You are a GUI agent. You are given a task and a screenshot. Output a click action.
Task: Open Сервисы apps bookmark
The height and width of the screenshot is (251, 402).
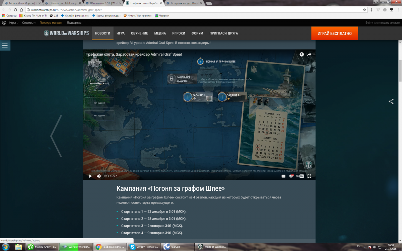9,15
